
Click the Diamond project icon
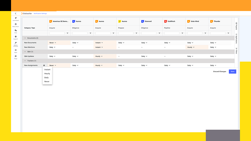coord(143,21)
